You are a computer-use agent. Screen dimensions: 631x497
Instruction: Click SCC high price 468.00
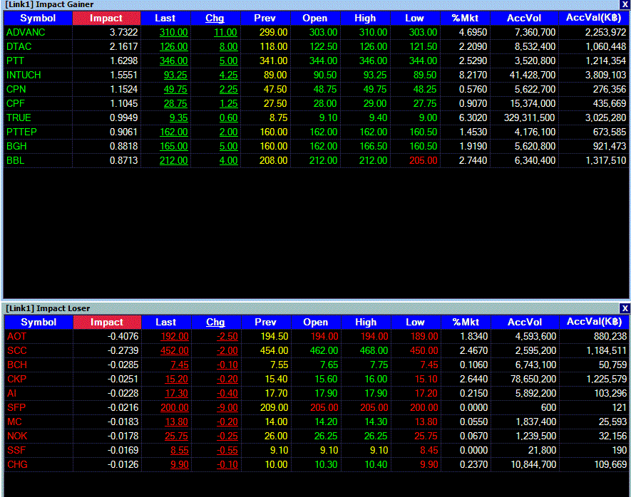pos(374,351)
